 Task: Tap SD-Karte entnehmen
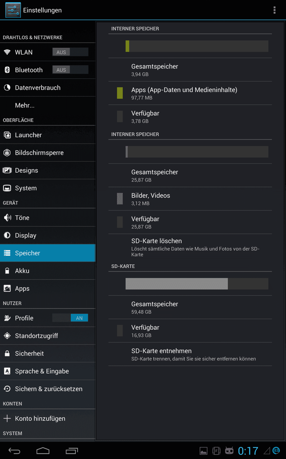click(190, 354)
